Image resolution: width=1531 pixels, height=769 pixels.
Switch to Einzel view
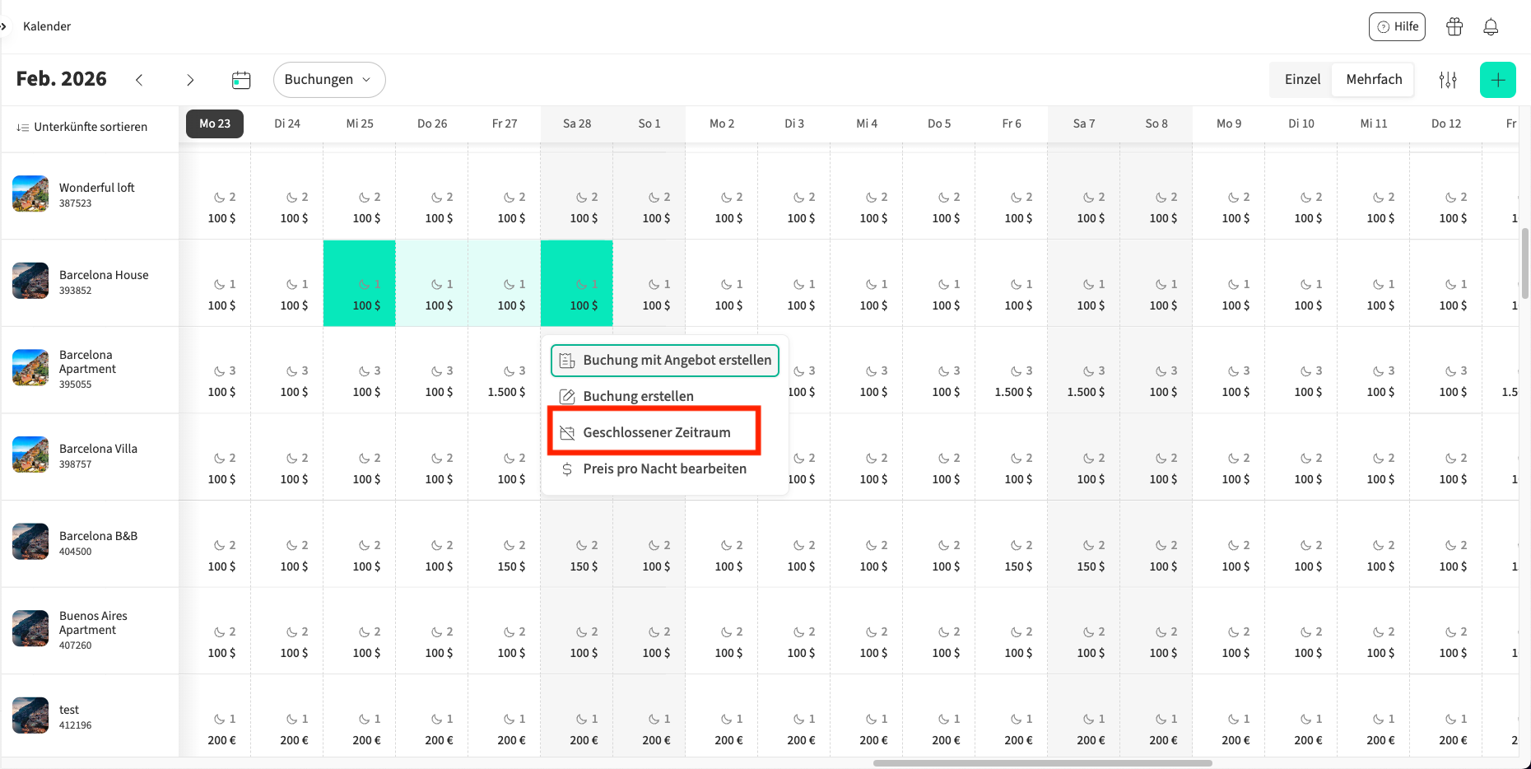1302,80
